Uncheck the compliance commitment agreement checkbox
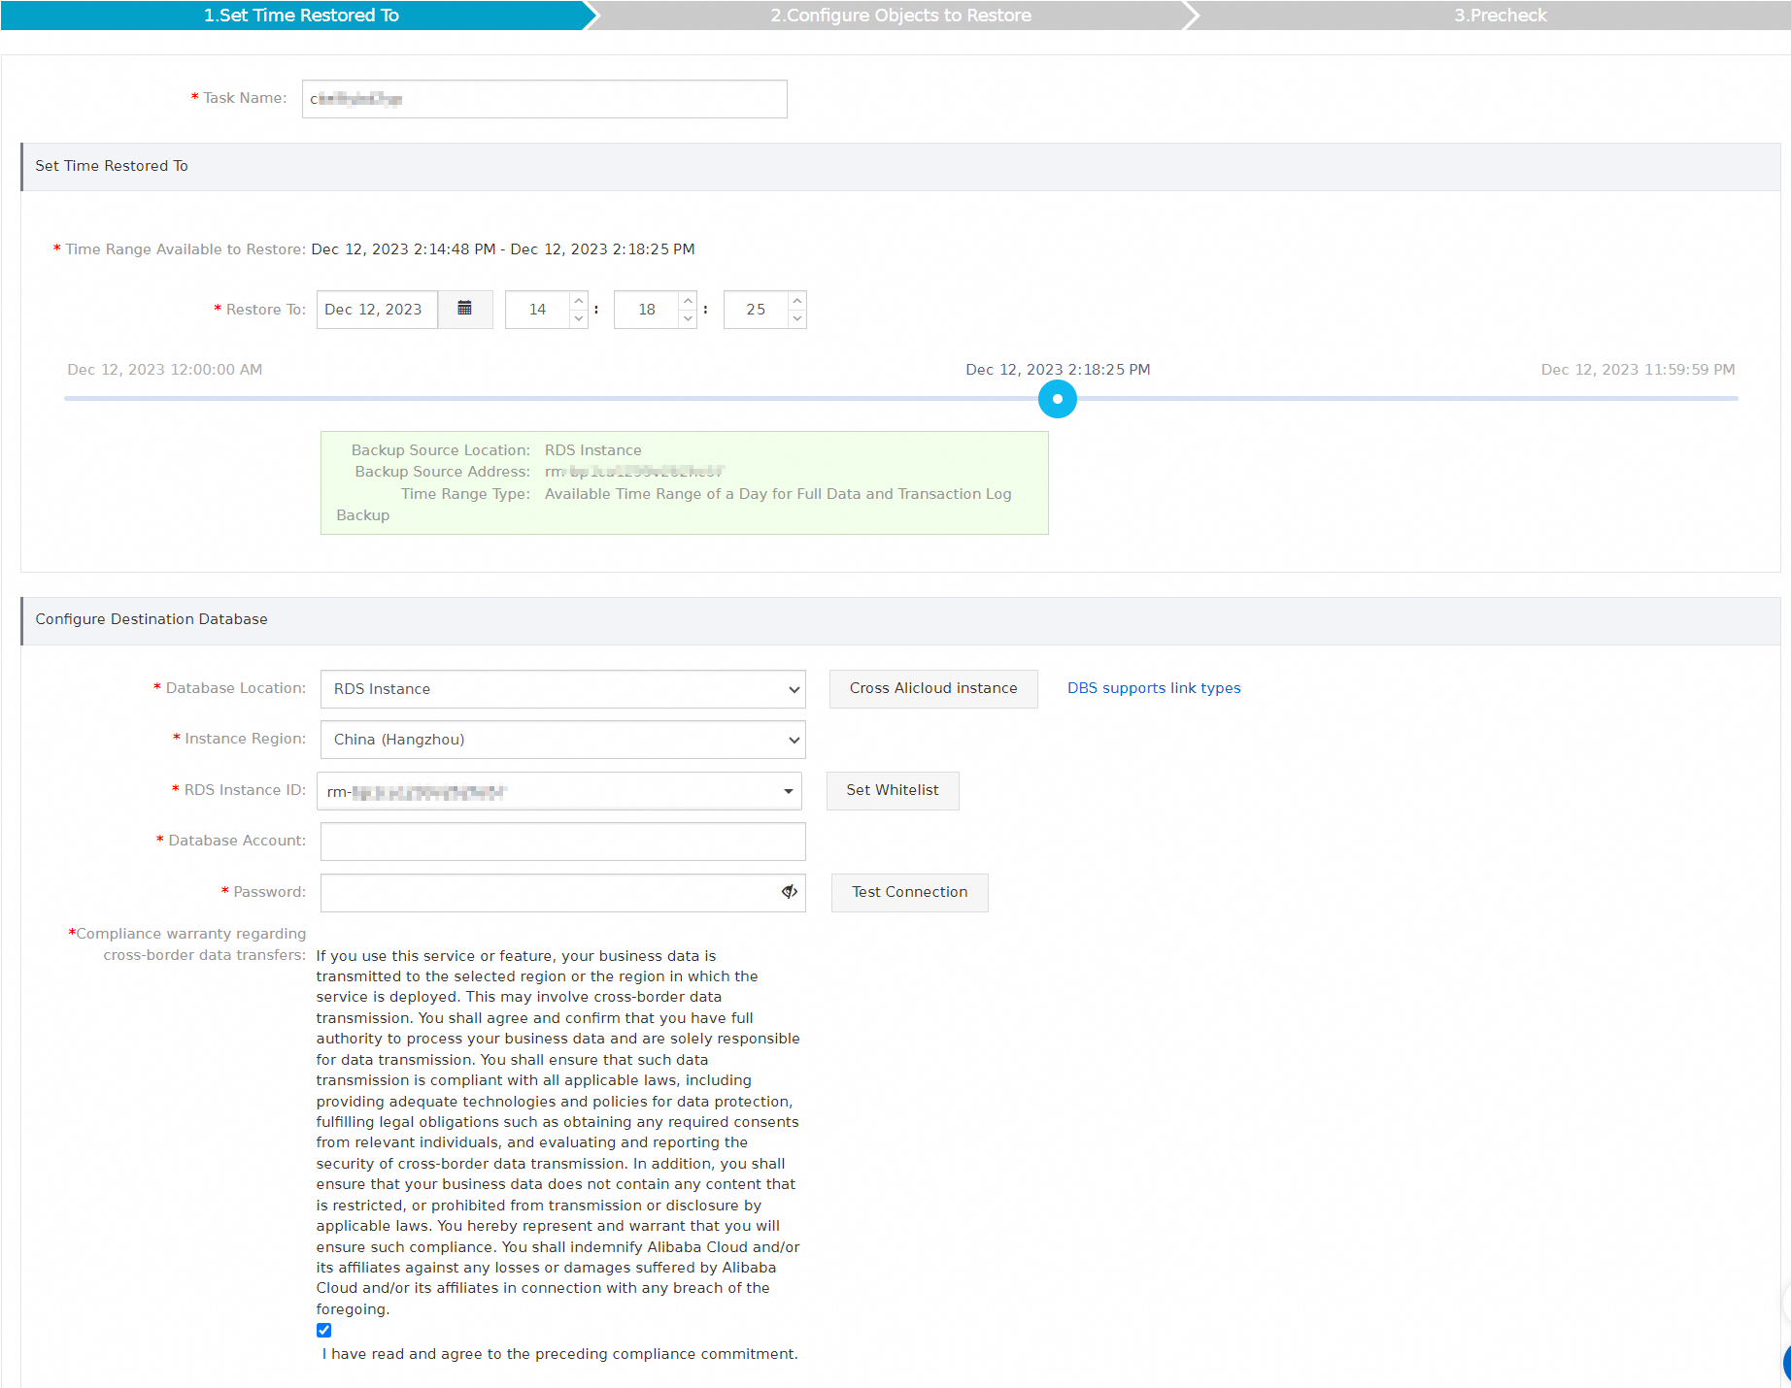This screenshot has height=1388, width=1791. 323,1330
